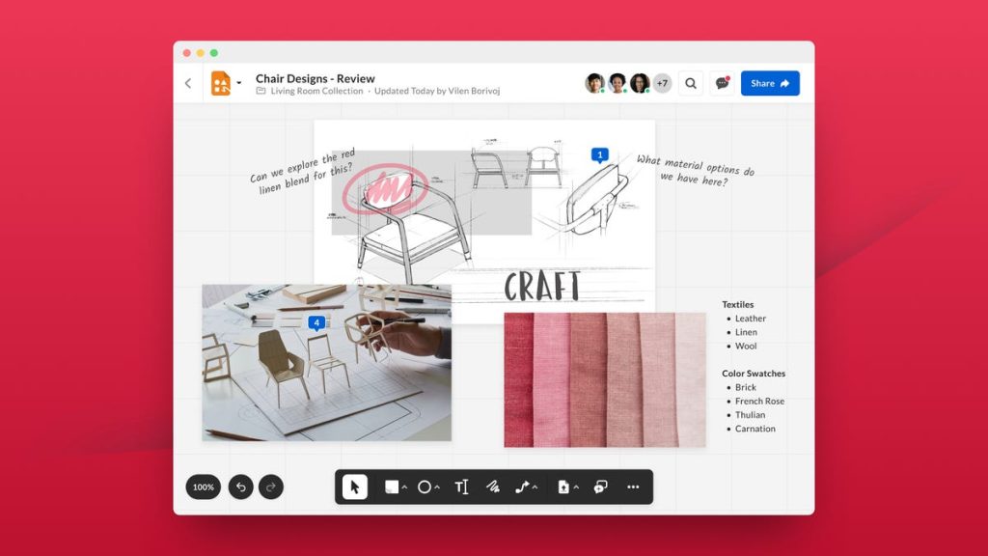Image resolution: width=988 pixels, height=556 pixels.
Task: Open comment pin 4 on the model photo
Action: click(315, 323)
